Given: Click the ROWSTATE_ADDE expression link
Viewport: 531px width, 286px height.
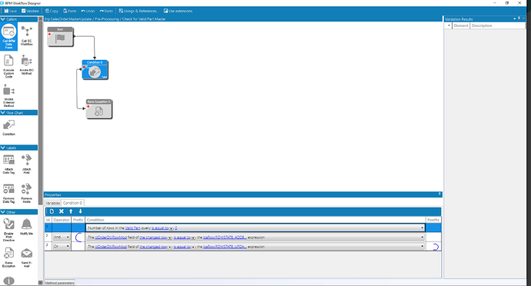Looking at the screenshot, I should 225,238.
